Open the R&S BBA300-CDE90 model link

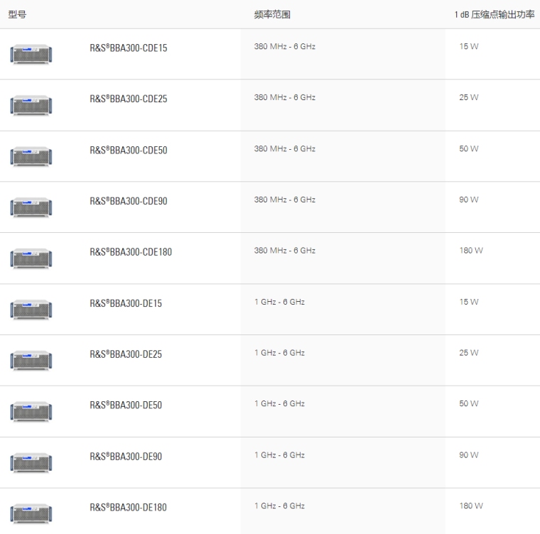coord(128,201)
